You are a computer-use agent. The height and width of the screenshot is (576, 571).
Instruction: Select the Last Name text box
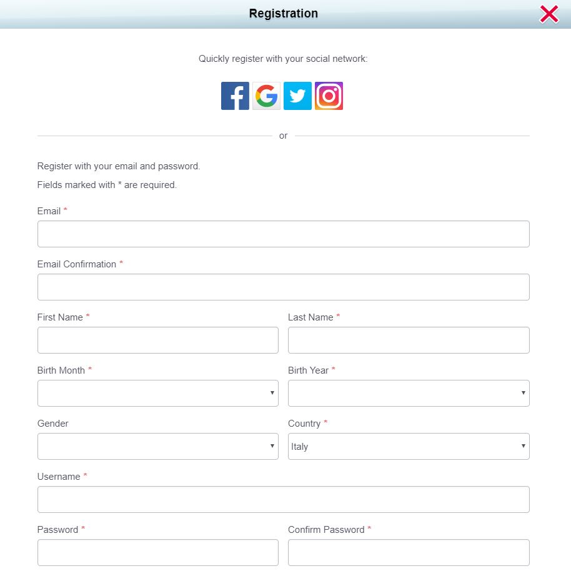click(x=408, y=340)
